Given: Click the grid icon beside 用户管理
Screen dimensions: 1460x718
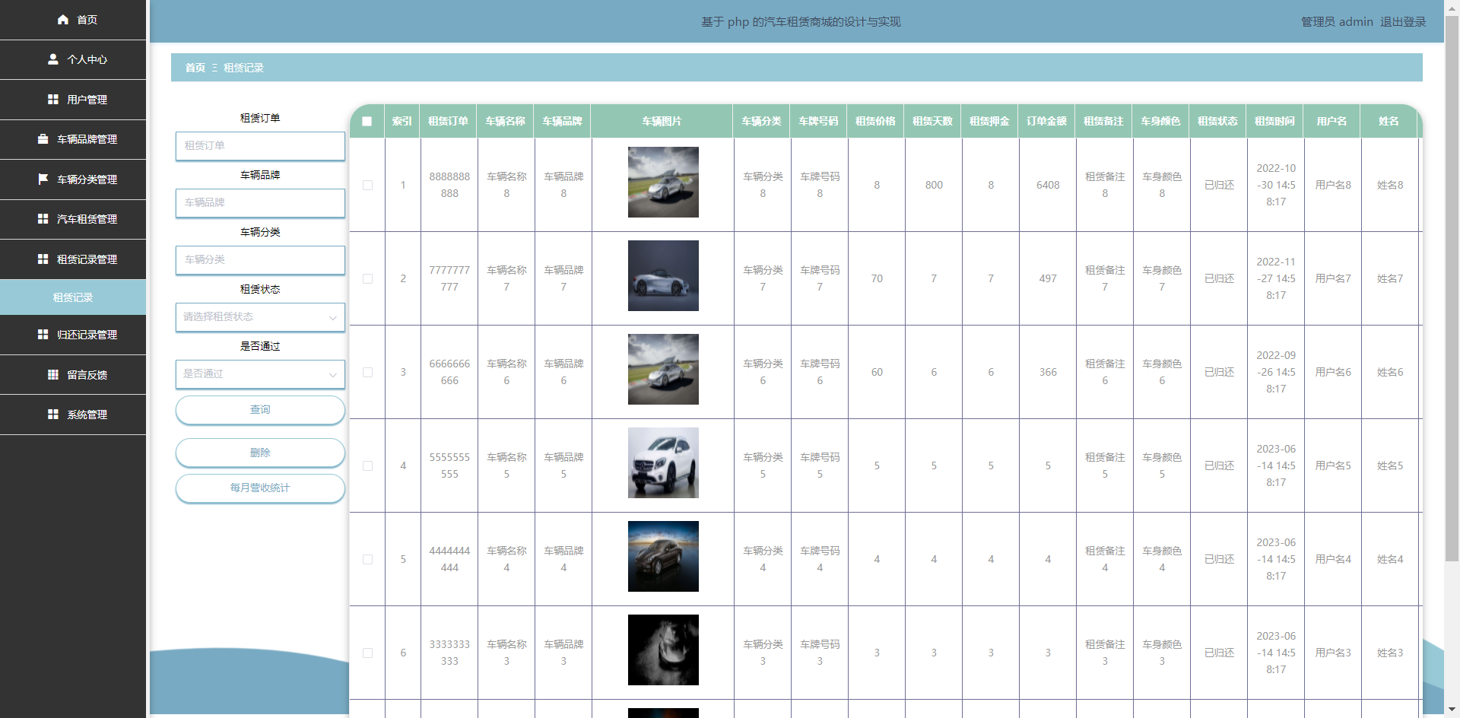Looking at the screenshot, I should coord(53,100).
